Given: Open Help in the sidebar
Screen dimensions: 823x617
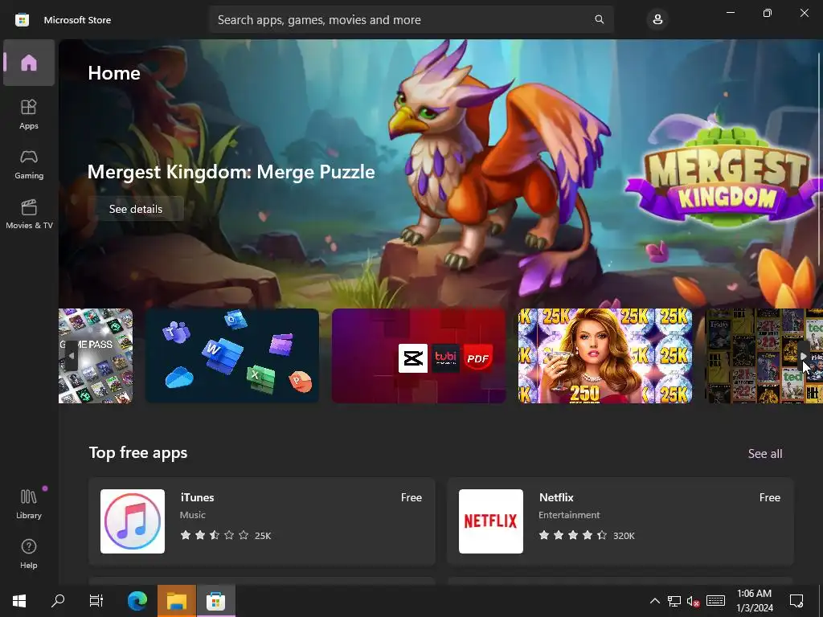Looking at the screenshot, I should [29, 554].
